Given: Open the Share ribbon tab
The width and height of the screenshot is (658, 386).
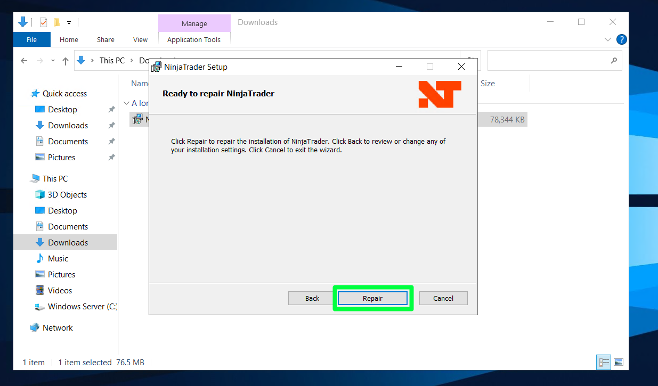Looking at the screenshot, I should [x=105, y=39].
